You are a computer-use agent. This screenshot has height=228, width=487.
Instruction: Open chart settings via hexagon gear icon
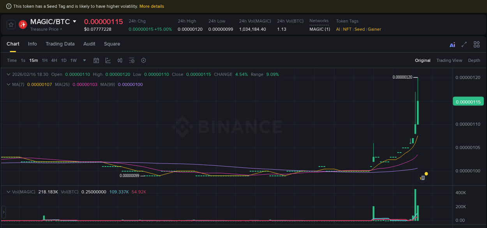tap(143, 60)
